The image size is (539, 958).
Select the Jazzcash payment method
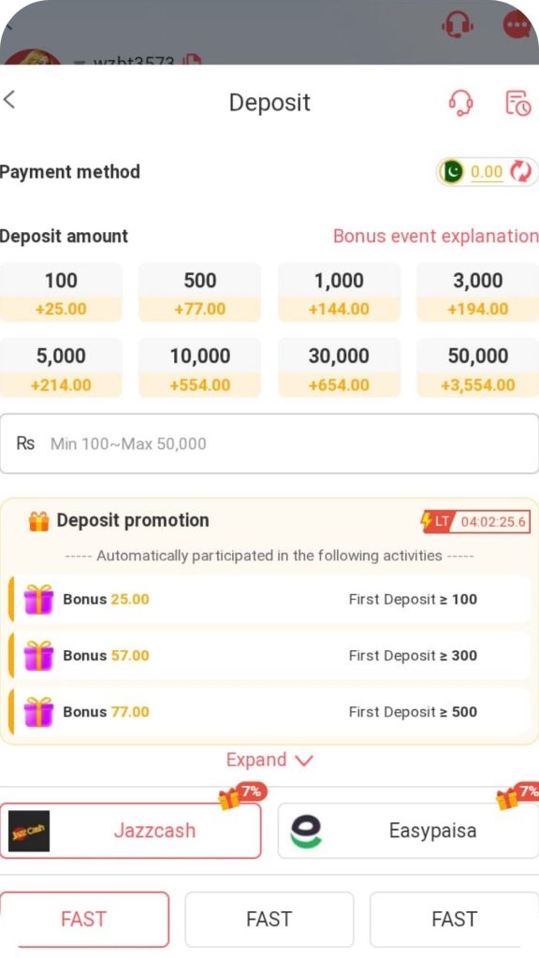[x=131, y=830]
